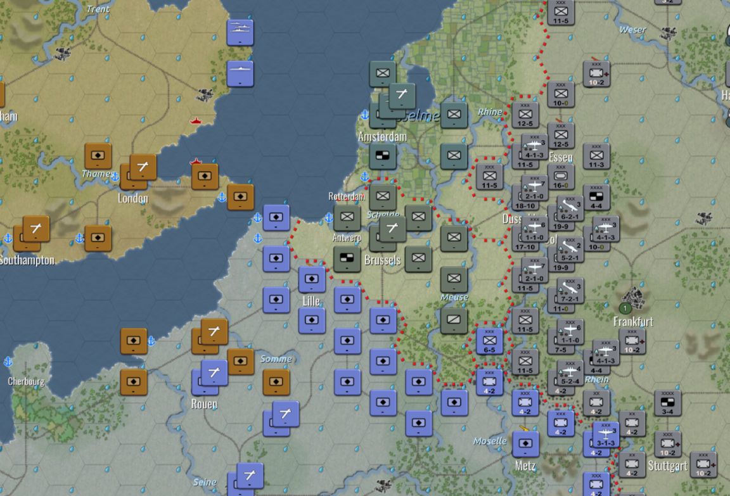Click the Seine river label
Screen dimensions: 730x496
click(205, 482)
